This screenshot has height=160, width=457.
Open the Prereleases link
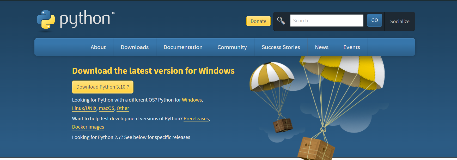point(196,119)
